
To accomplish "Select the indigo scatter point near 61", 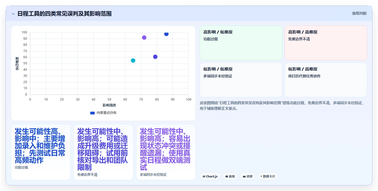I will (155, 57).
